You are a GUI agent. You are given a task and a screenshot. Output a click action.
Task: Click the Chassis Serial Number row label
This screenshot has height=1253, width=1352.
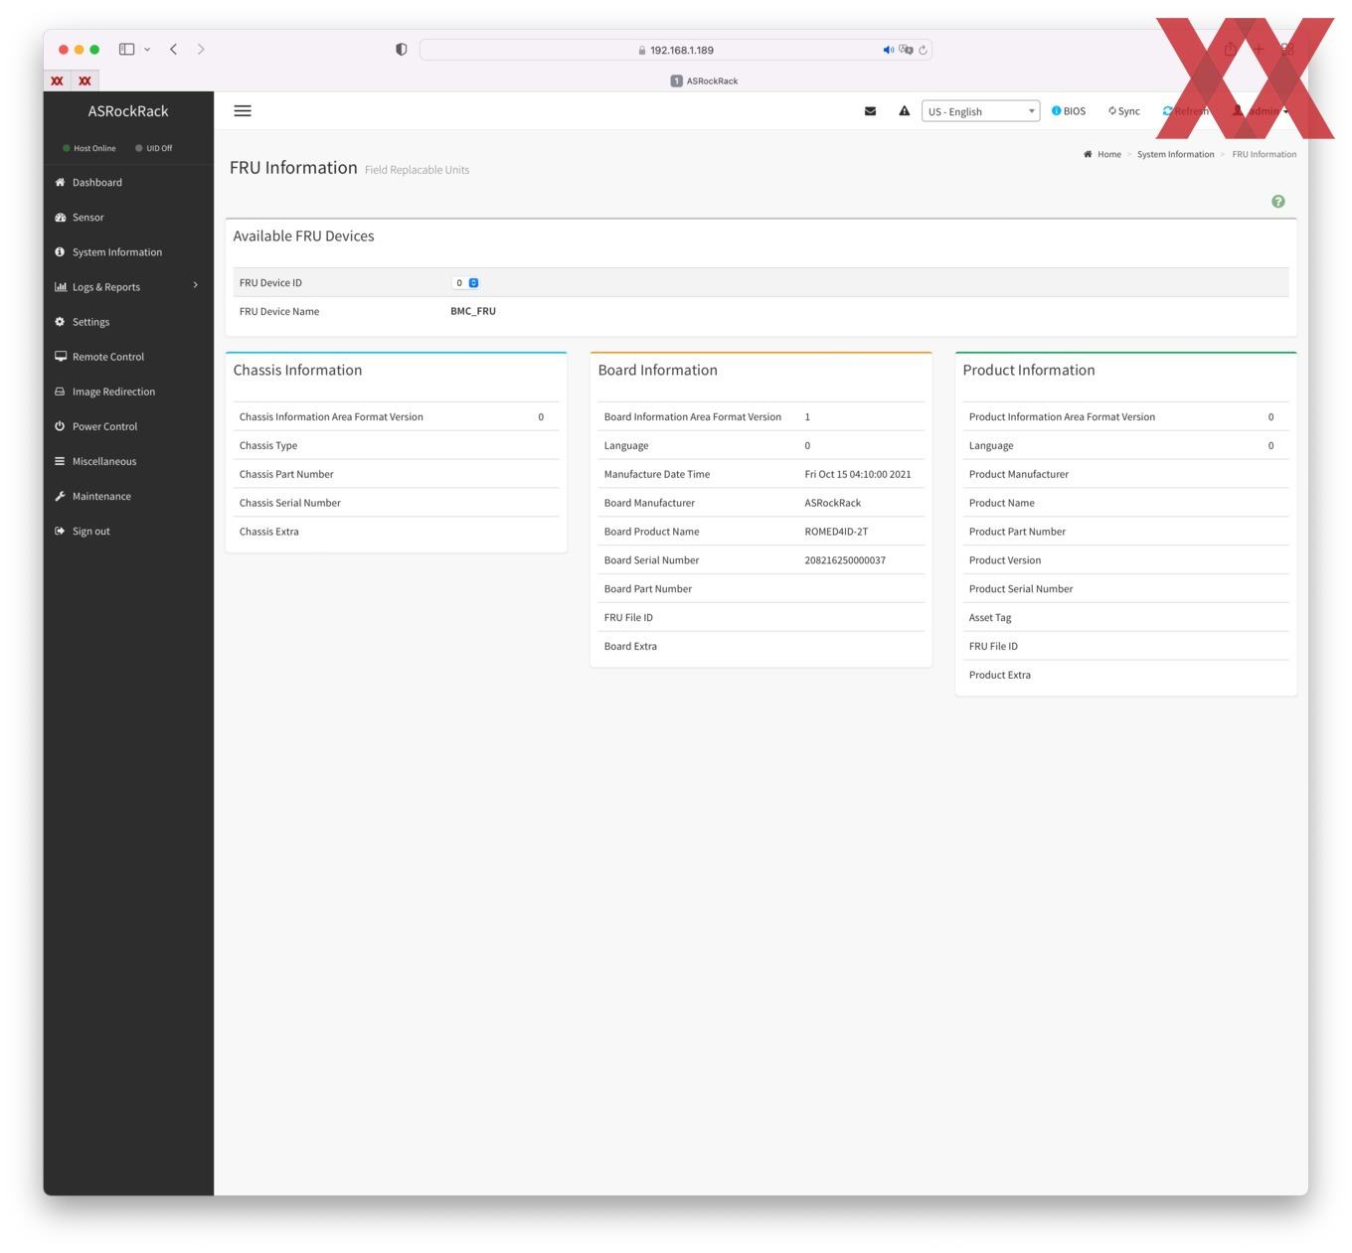(x=290, y=503)
